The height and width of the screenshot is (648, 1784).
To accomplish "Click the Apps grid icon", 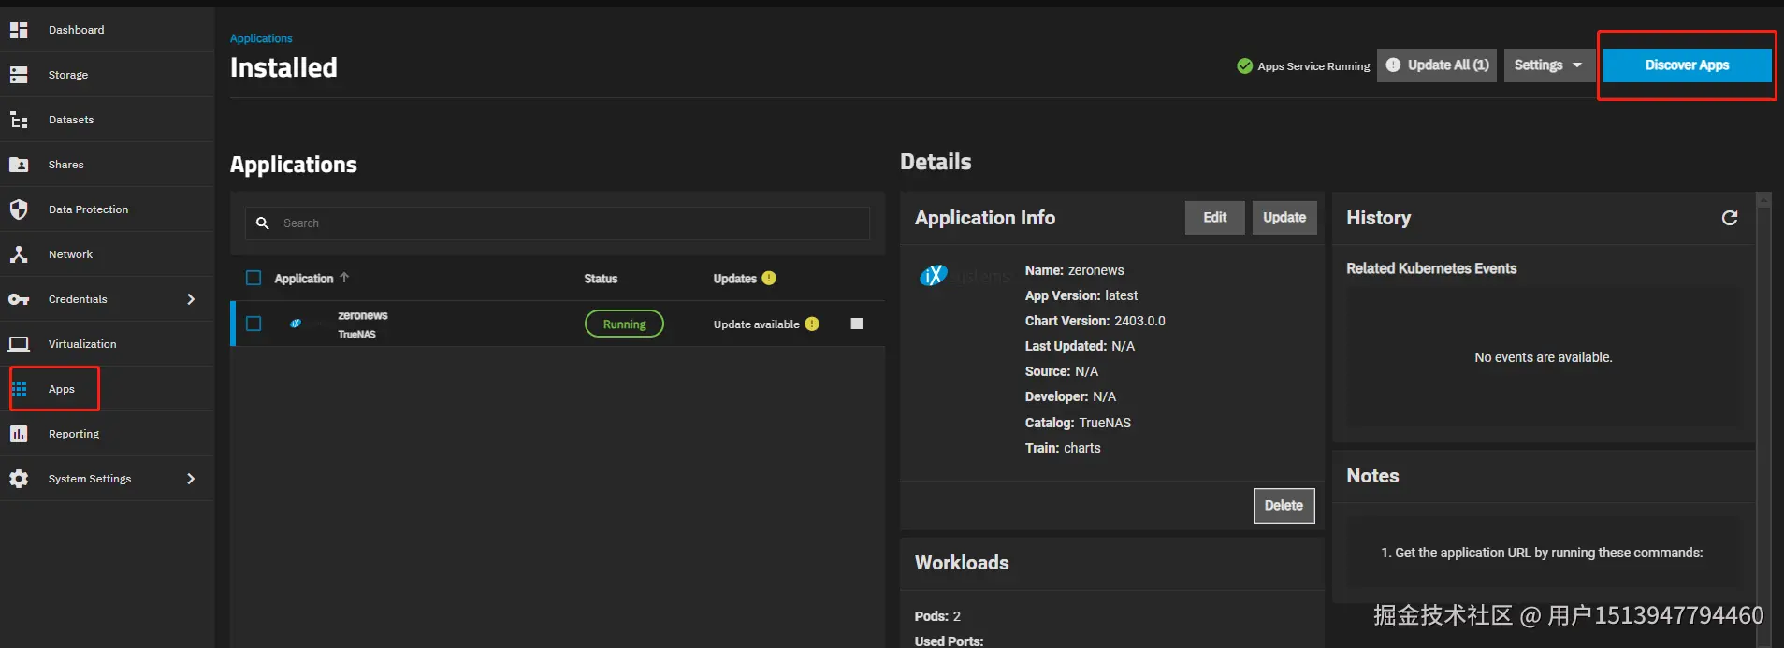I will pos(20,389).
